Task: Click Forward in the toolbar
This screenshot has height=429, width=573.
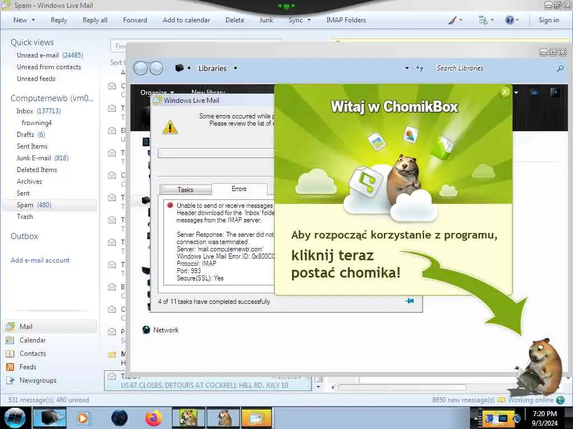Action: (x=135, y=20)
